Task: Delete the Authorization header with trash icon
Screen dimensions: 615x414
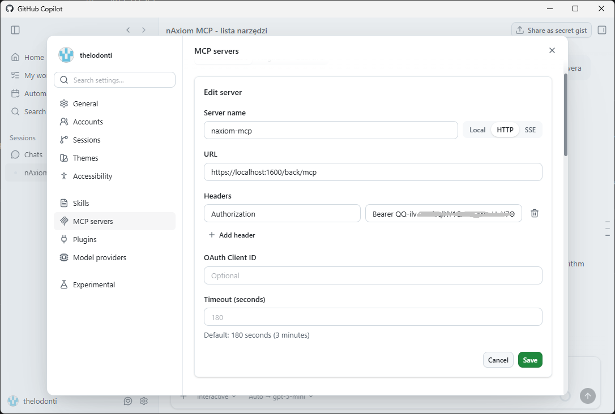Action: point(534,213)
